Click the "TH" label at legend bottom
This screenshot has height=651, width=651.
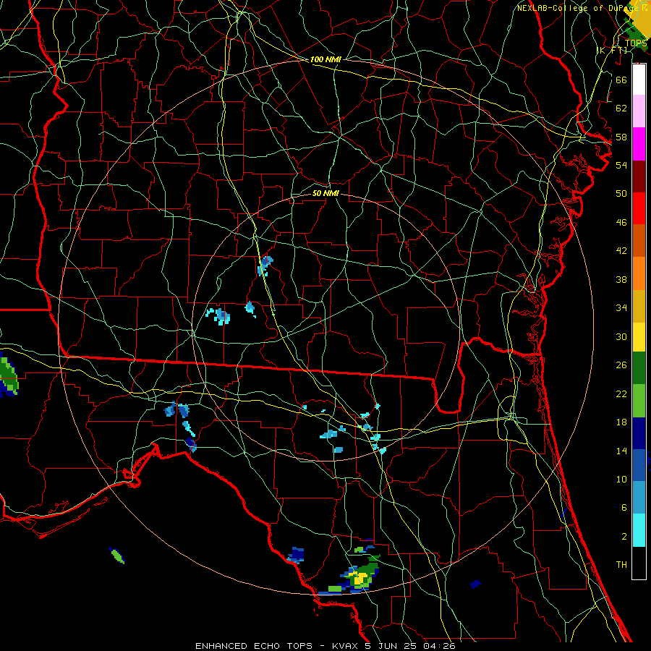[x=621, y=565]
